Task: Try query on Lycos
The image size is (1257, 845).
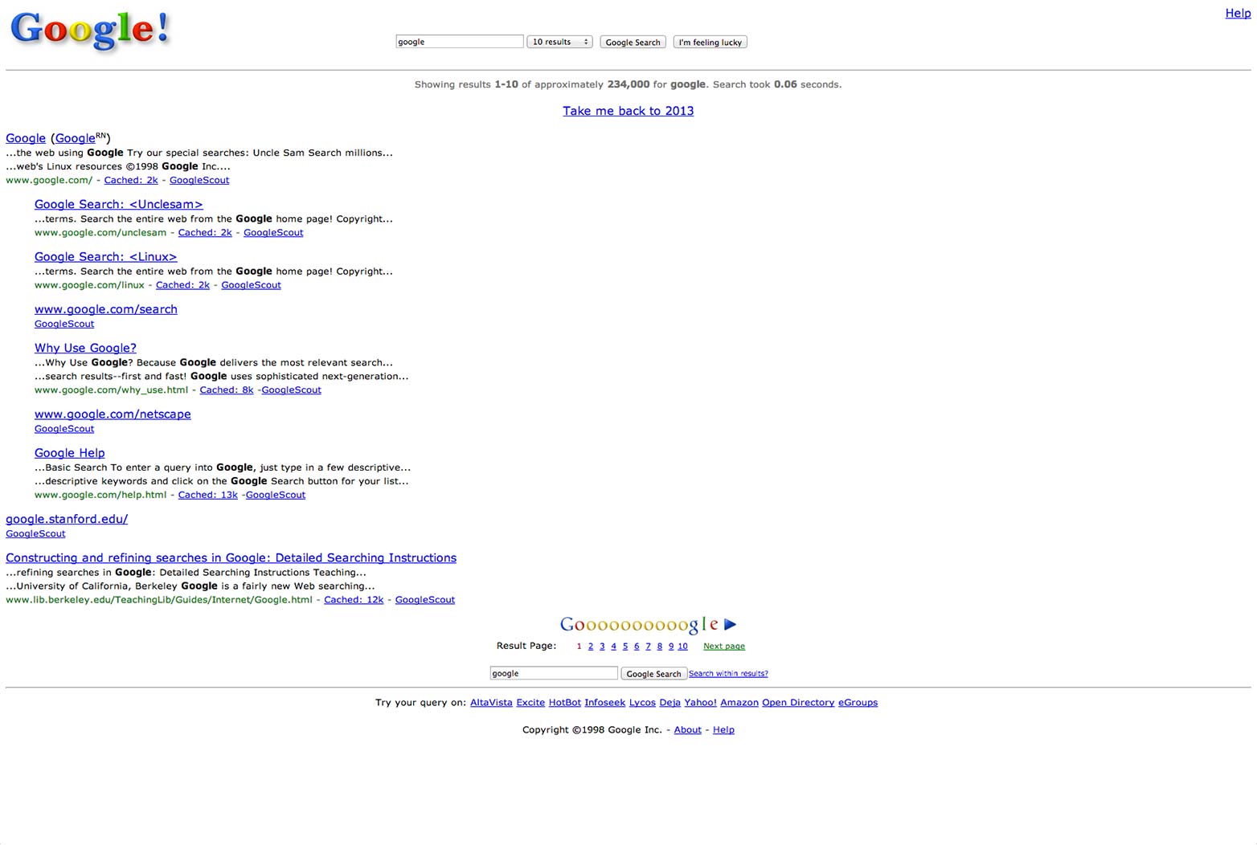Action: click(x=642, y=702)
